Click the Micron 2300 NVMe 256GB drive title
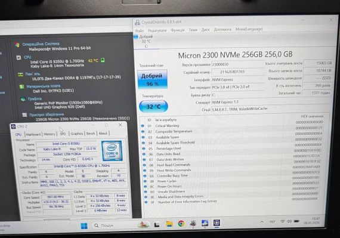Screen dimensions: 340x238 click(235, 55)
